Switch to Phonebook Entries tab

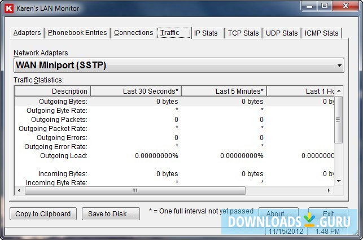pyautogui.click(x=77, y=33)
